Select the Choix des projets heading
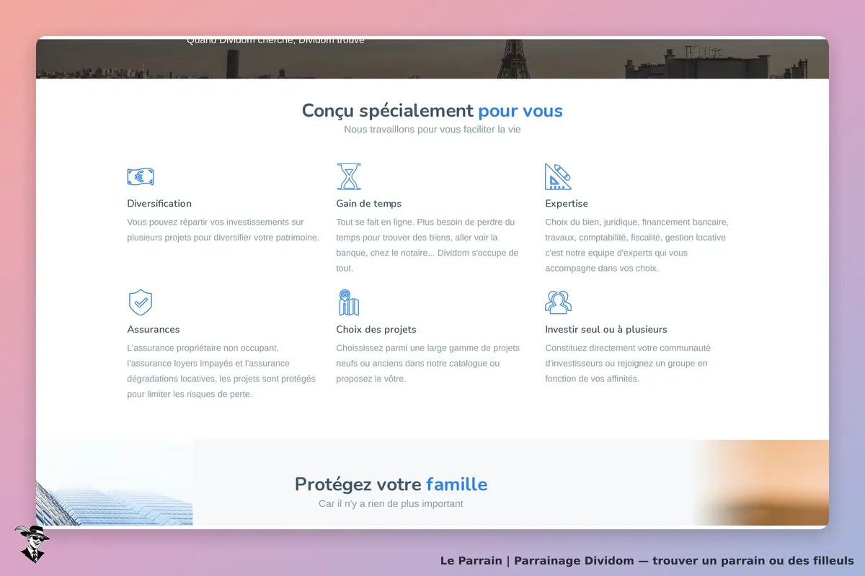 (x=376, y=330)
